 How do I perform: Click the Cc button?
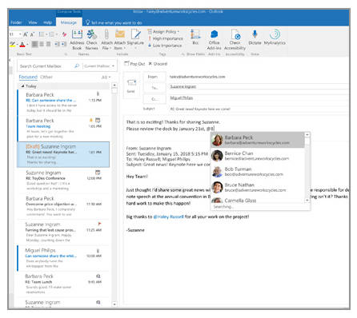point(154,99)
